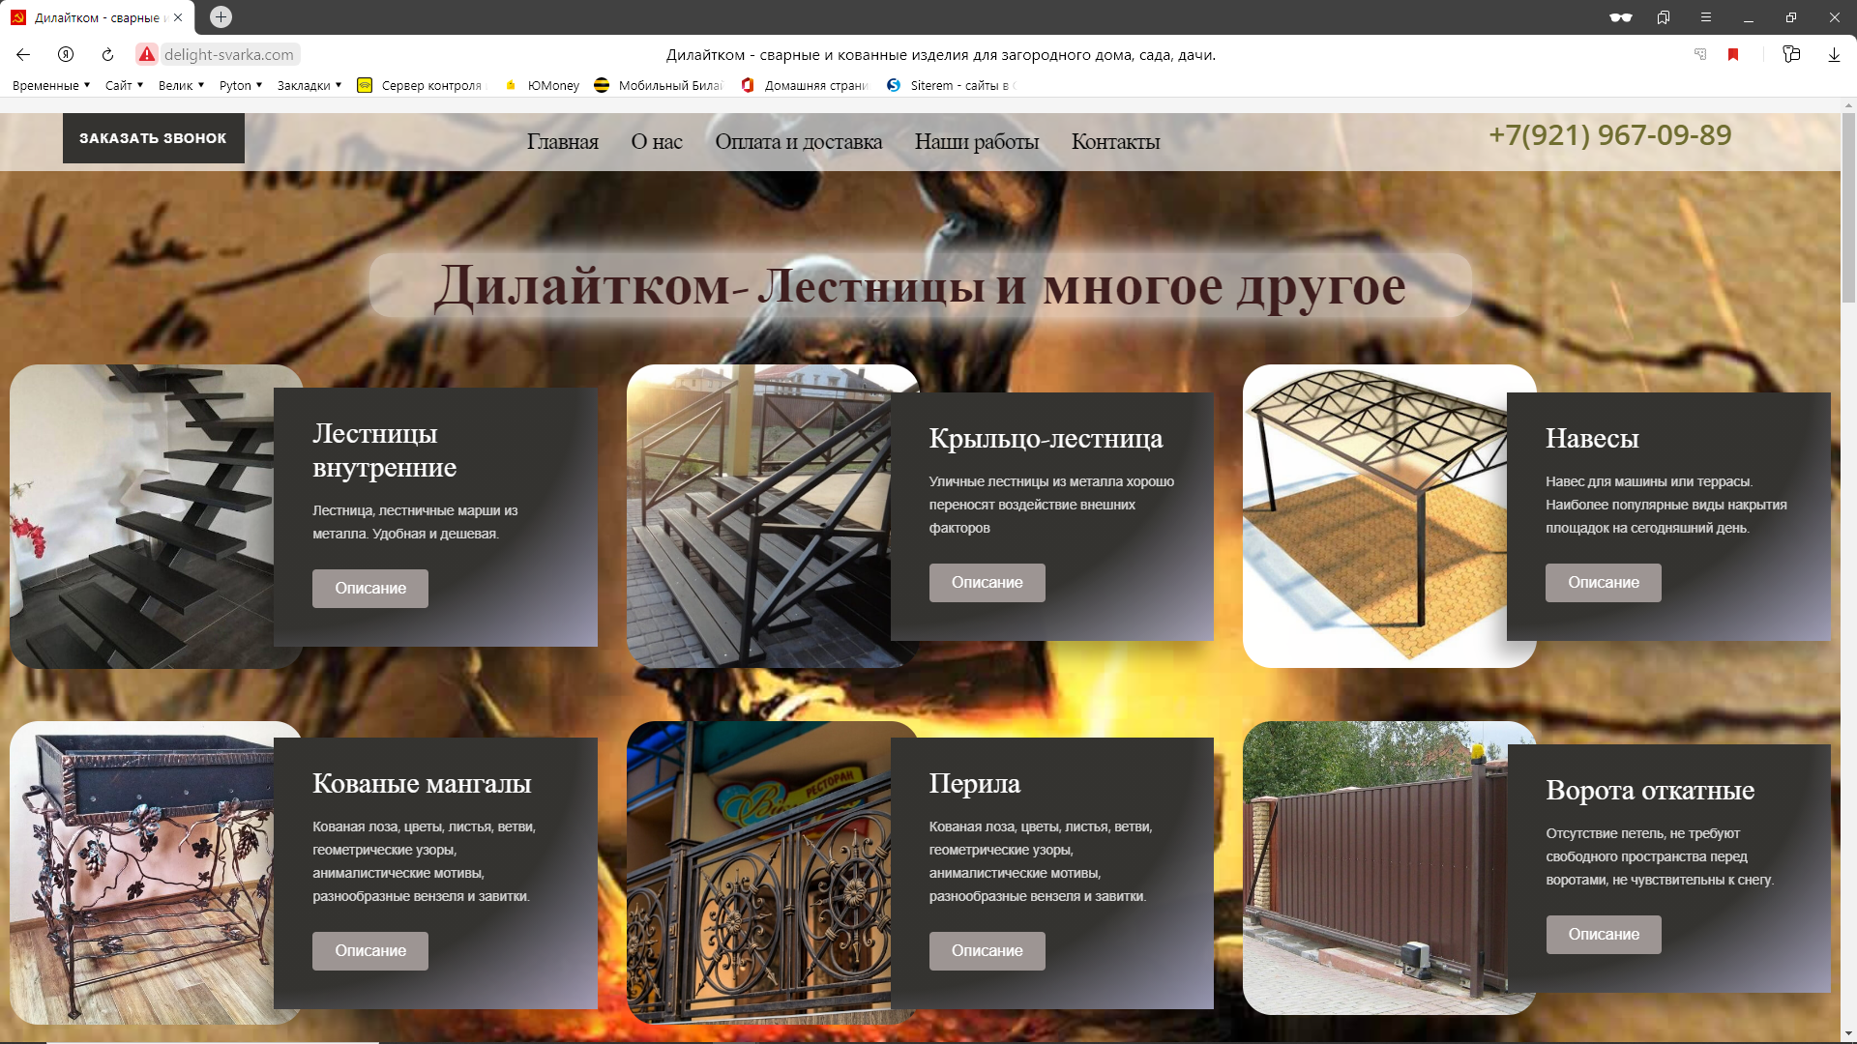Screen dimensions: 1857x1044
Task: Open the Кованые мангалы product image
Action: [145, 872]
